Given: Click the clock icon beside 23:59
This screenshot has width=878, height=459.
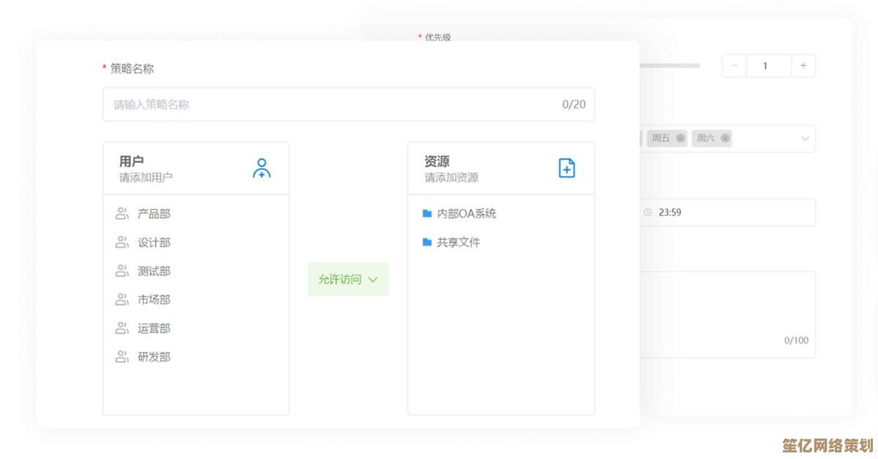Looking at the screenshot, I should click(x=648, y=213).
